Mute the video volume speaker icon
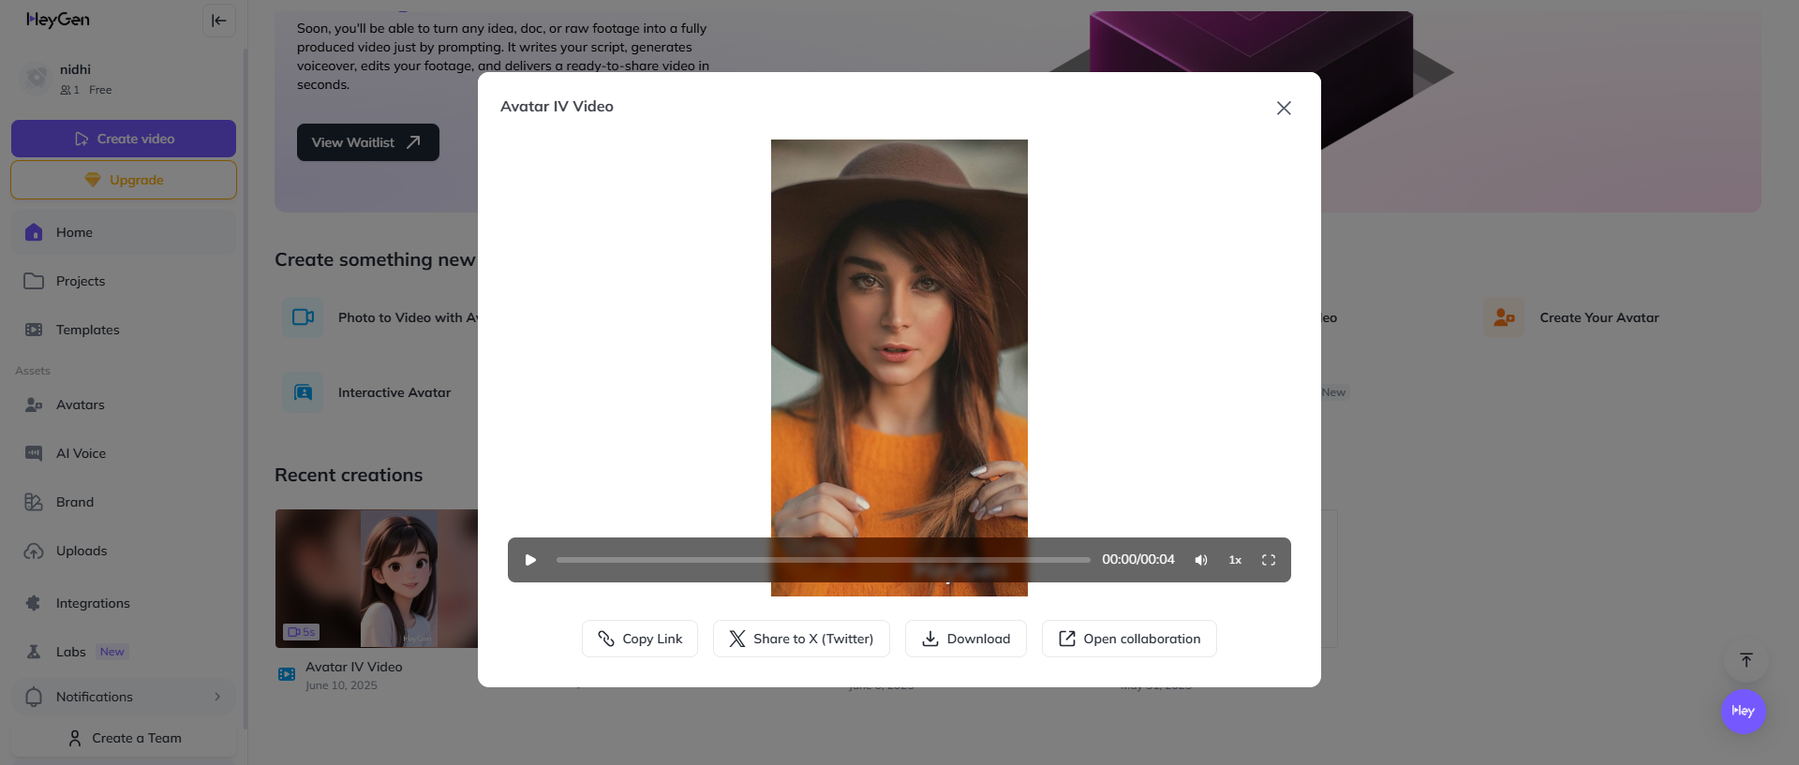This screenshot has height=765, width=1799. [1200, 560]
